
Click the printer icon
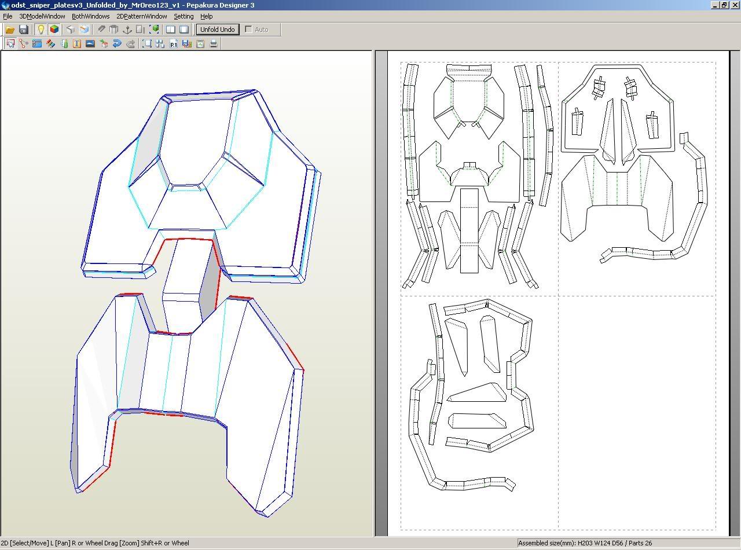point(214,43)
